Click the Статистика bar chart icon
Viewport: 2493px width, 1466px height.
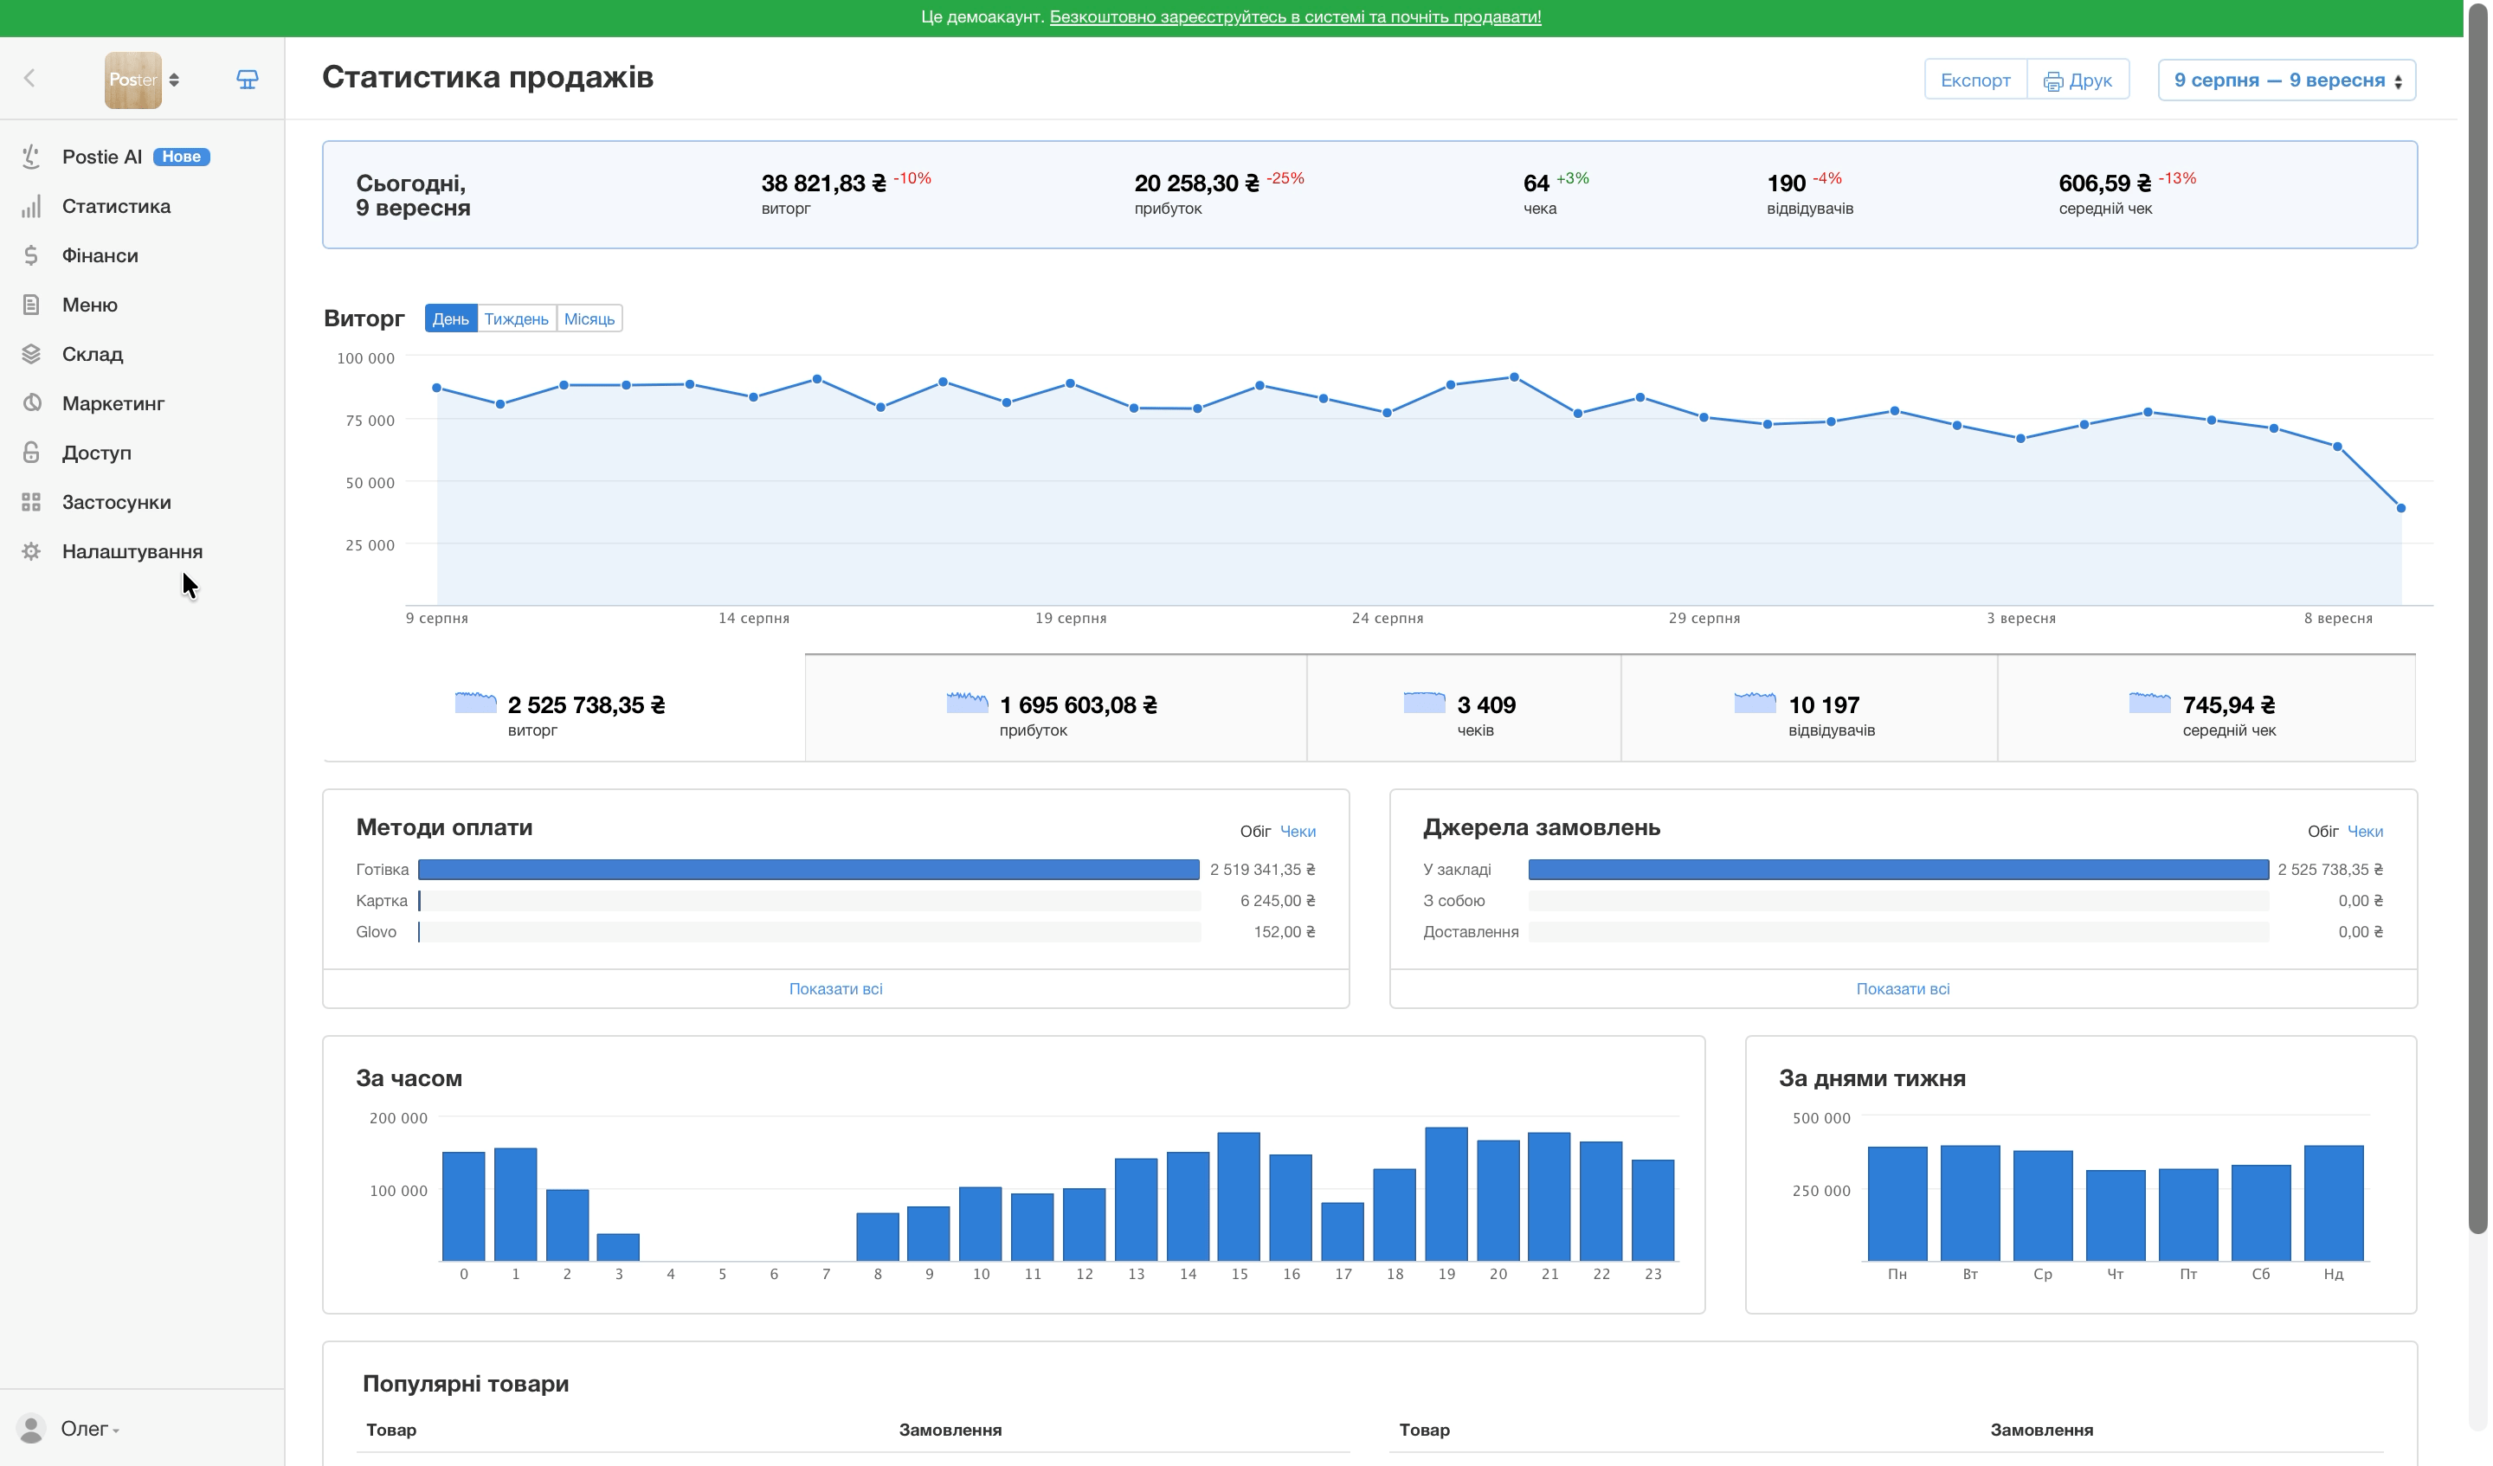[32, 206]
